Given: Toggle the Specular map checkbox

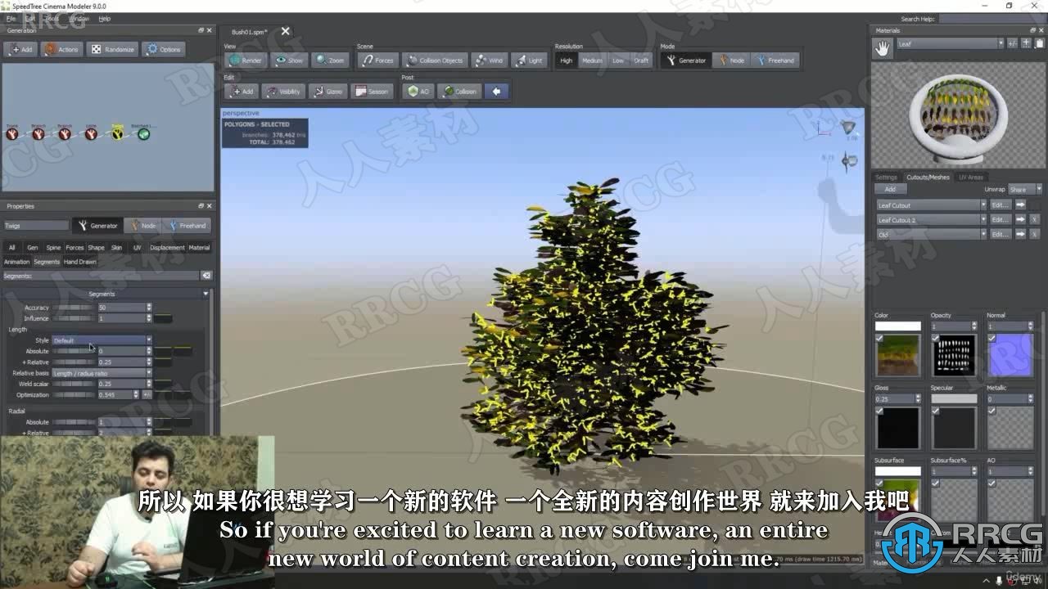Looking at the screenshot, I should 935,411.
